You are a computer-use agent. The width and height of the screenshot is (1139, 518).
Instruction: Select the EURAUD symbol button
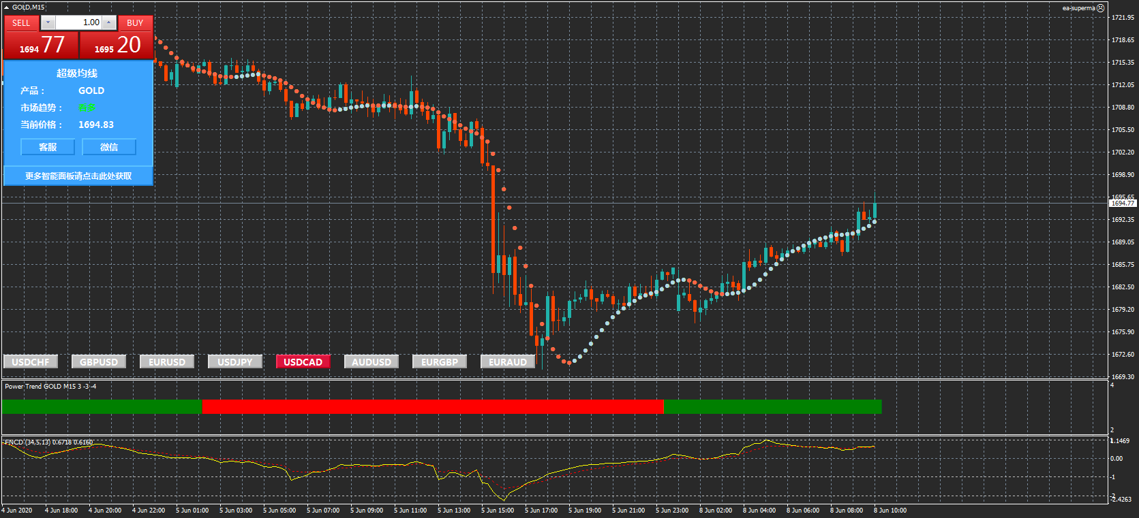[508, 362]
